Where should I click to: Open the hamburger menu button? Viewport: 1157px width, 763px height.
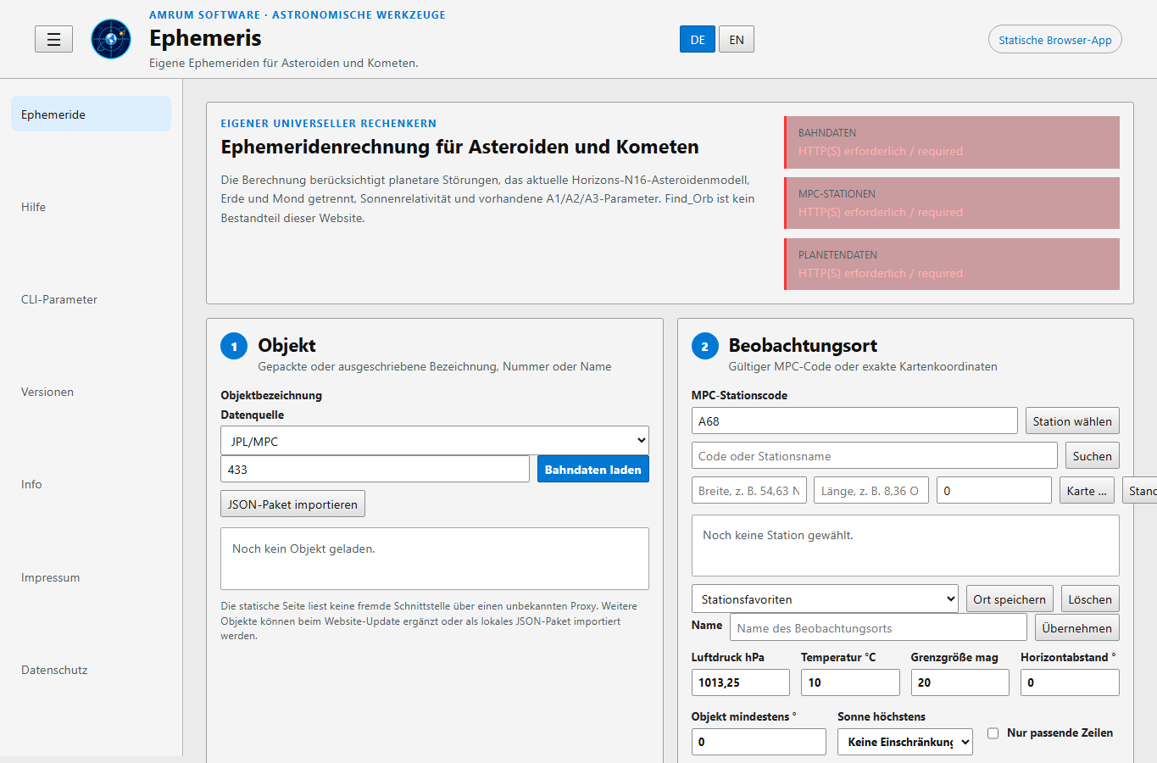53,39
